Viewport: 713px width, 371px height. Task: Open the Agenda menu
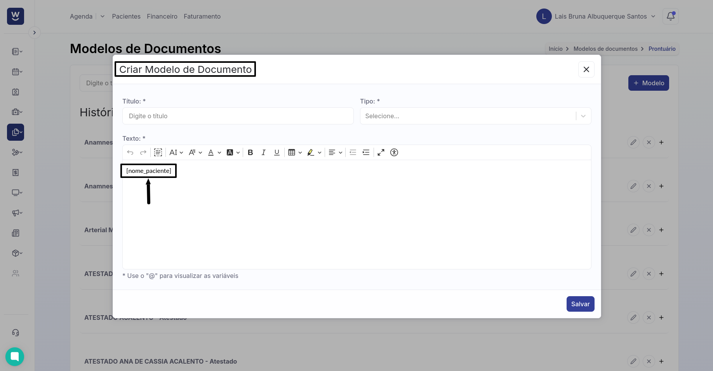81,16
